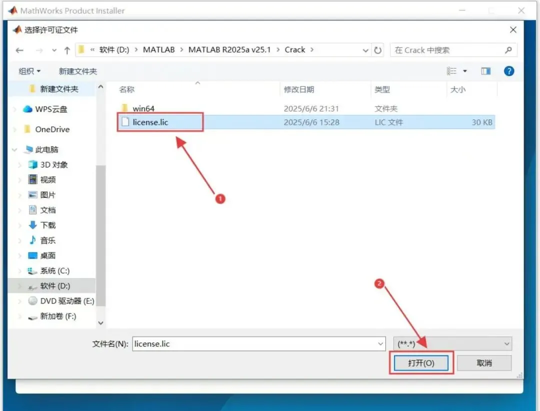Open 新加卷 (F:) drive in sidebar

coord(58,316)
